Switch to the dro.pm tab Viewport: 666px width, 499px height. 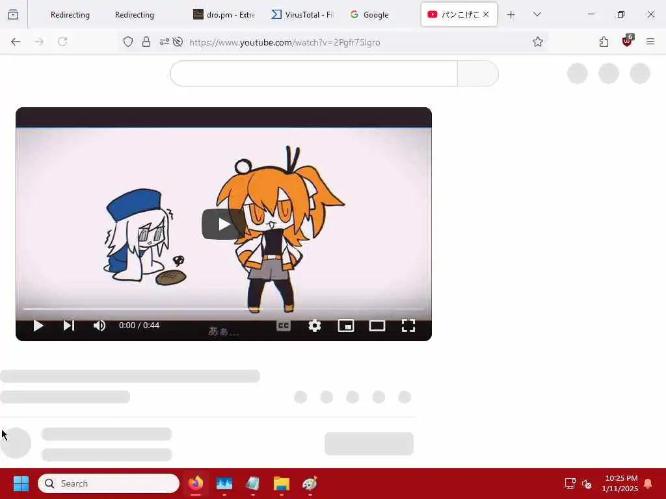pyautogui.click(x=224, y=15)
